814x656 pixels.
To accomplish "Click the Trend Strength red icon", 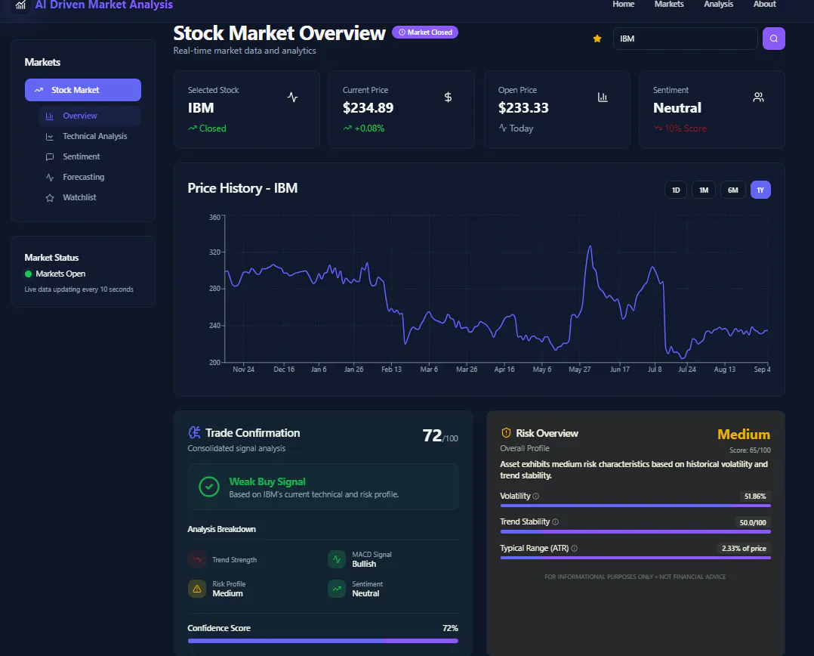I will pos(197,559).
